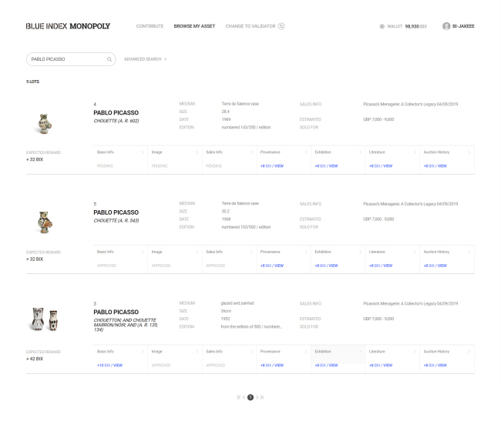Open the Chouetton lot 3 thumbnail

[x=44, y=319]
